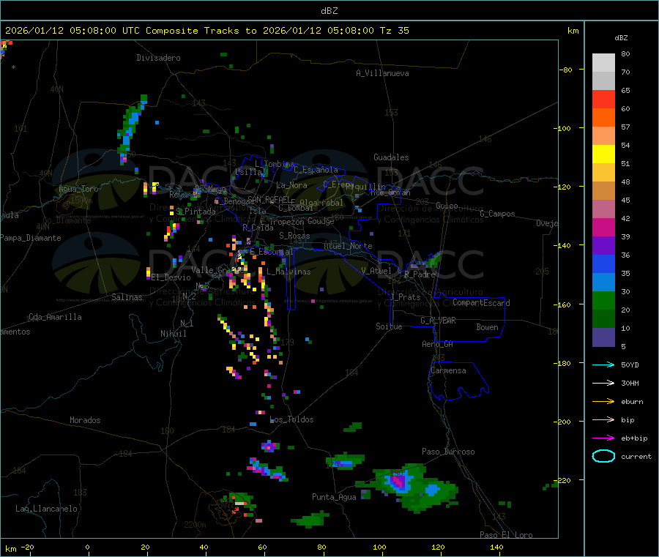Click the Cda_Amarilla map label

[x=55, y=317]
